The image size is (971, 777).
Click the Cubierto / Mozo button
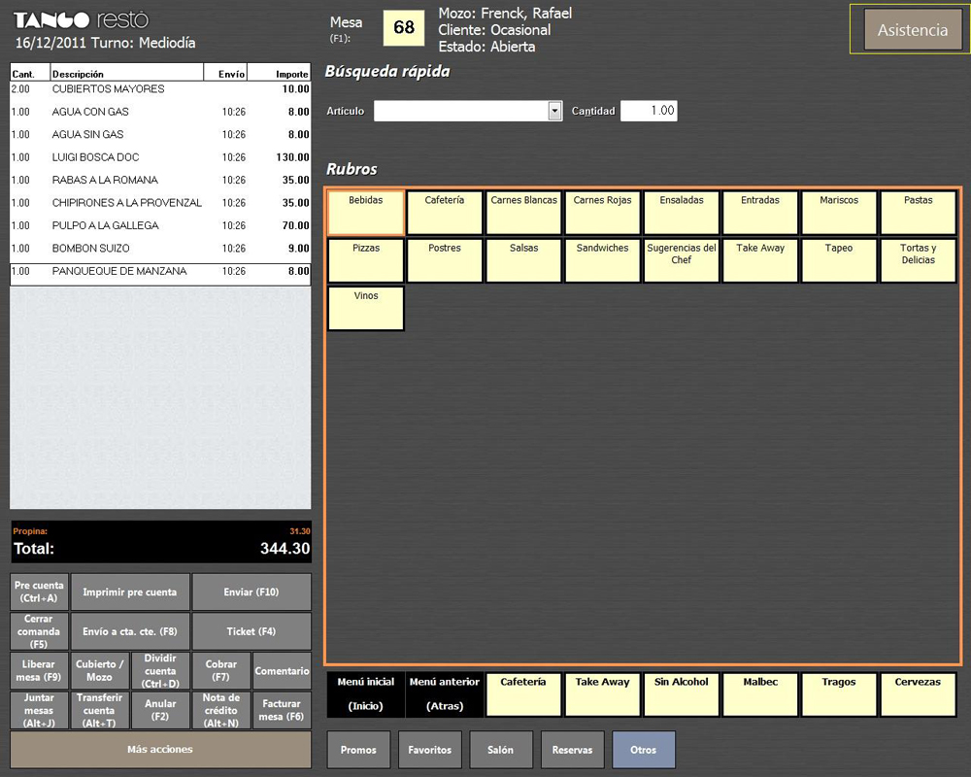pos(100,670)
